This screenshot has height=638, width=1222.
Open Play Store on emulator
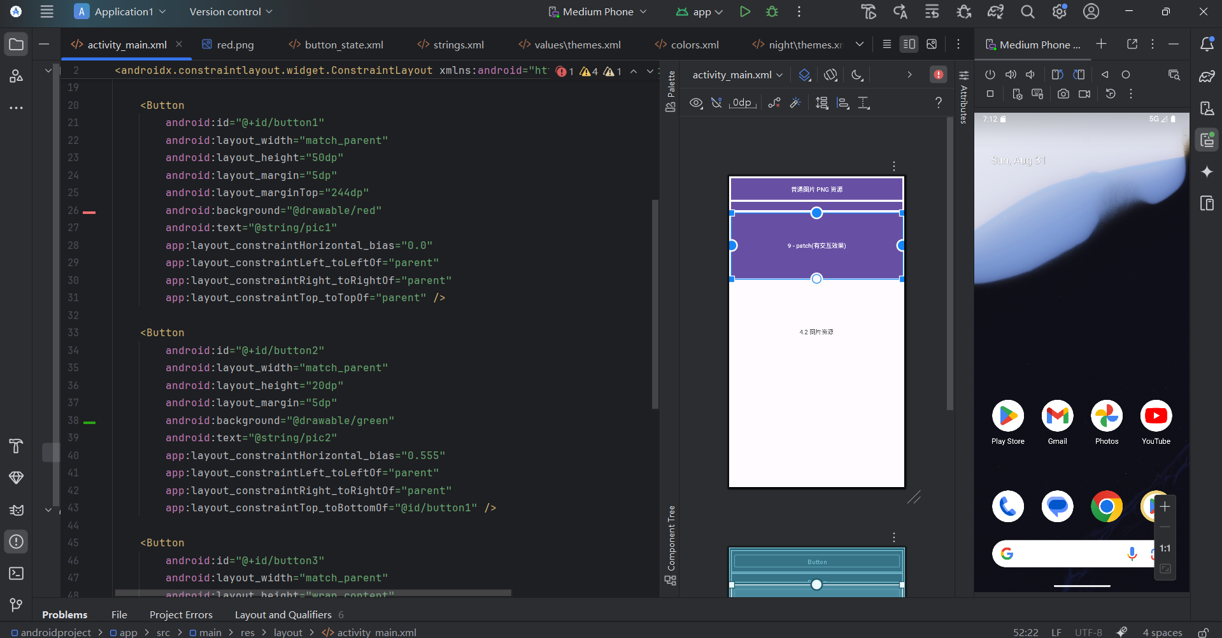(x=1008, y=422)
